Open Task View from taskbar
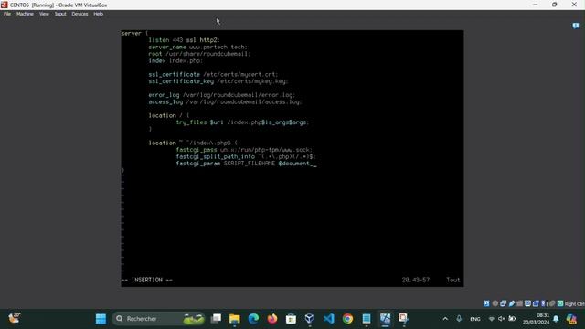The height and width of the screenshot is (329, 585). [x=216, y=319]
